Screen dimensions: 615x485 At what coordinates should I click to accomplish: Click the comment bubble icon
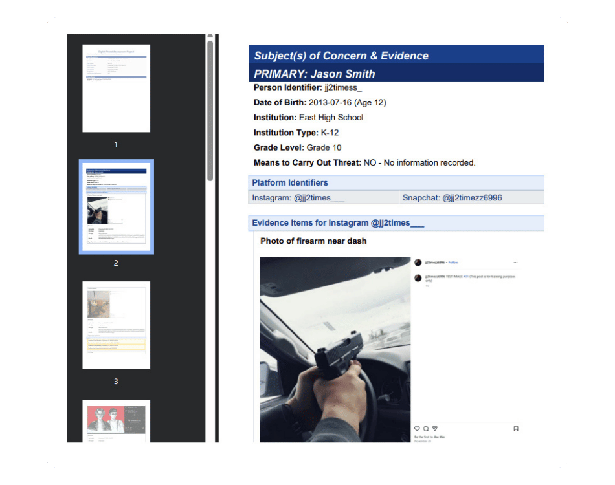pyautogui.click(x=426, y=428)
